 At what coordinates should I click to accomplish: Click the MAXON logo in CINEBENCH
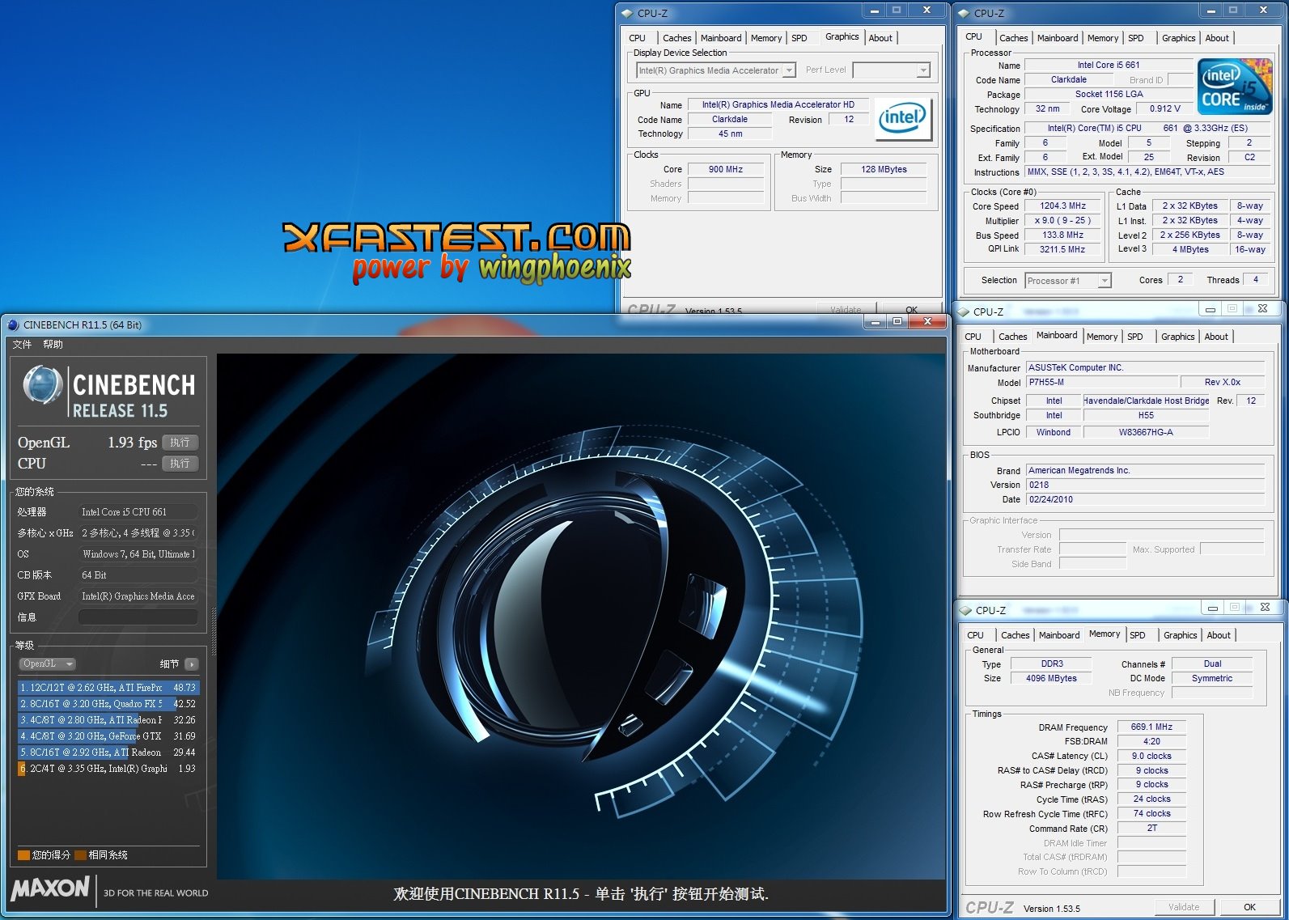tap(50, 888)
